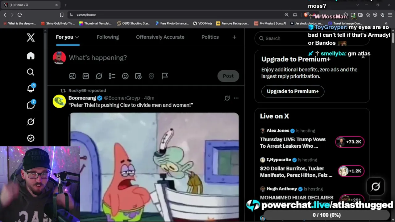Screen dimensions: 395x222
Task: Join Alex Jones live with +73.2K
Action: pyautogui.click(x=350, y=142)
